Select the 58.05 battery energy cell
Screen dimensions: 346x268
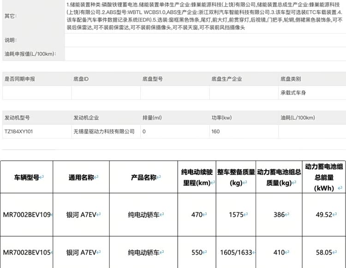322,252
